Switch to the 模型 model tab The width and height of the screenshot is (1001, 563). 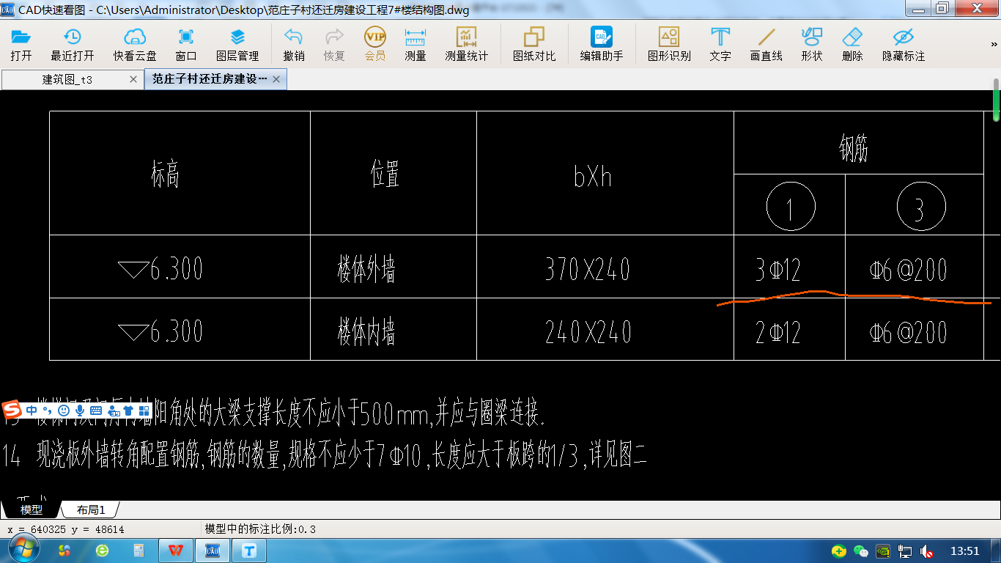click(x=31, y=509)
